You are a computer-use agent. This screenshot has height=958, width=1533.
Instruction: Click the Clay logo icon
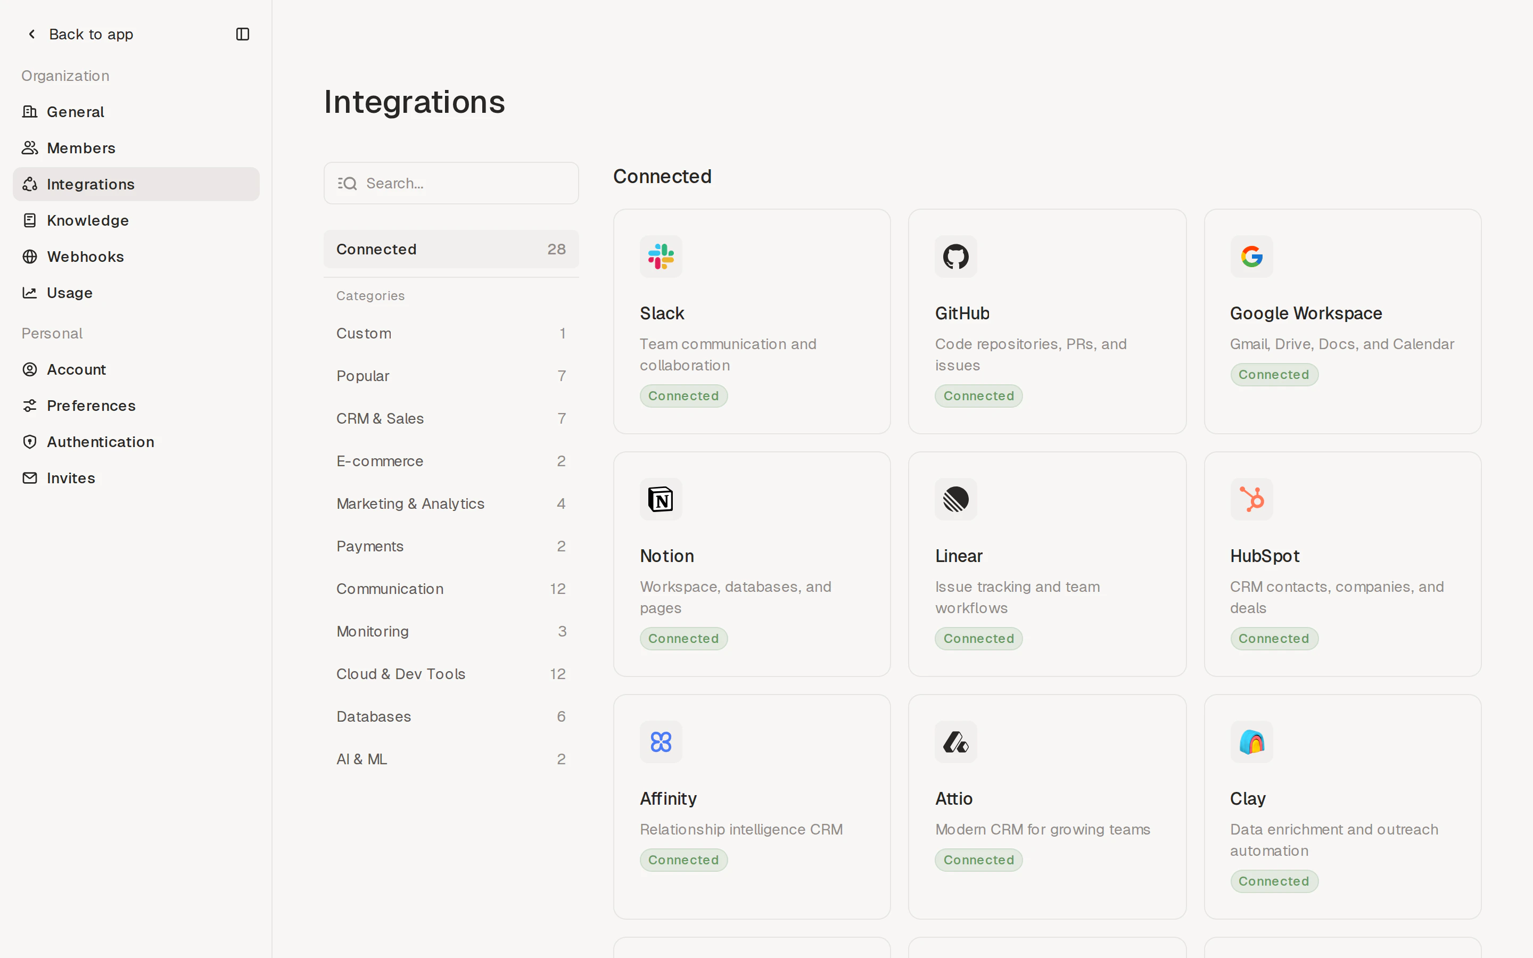click(x=1251, y=742)
